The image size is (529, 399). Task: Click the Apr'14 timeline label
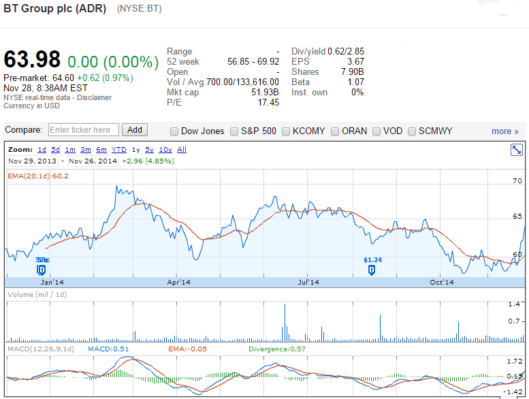tap(178, 283)
